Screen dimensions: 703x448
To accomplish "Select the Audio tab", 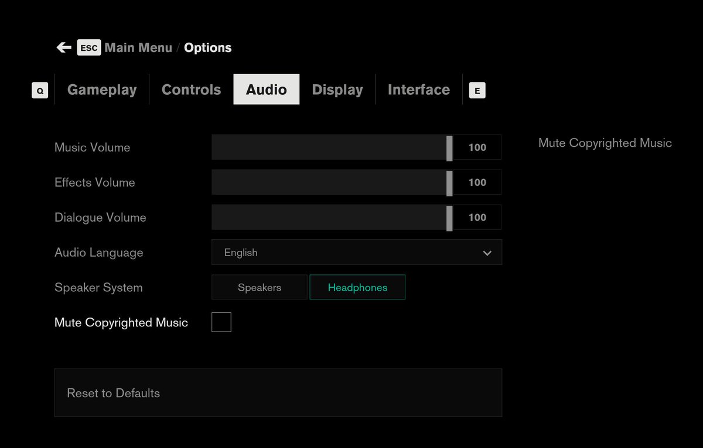I will point(267,89).
